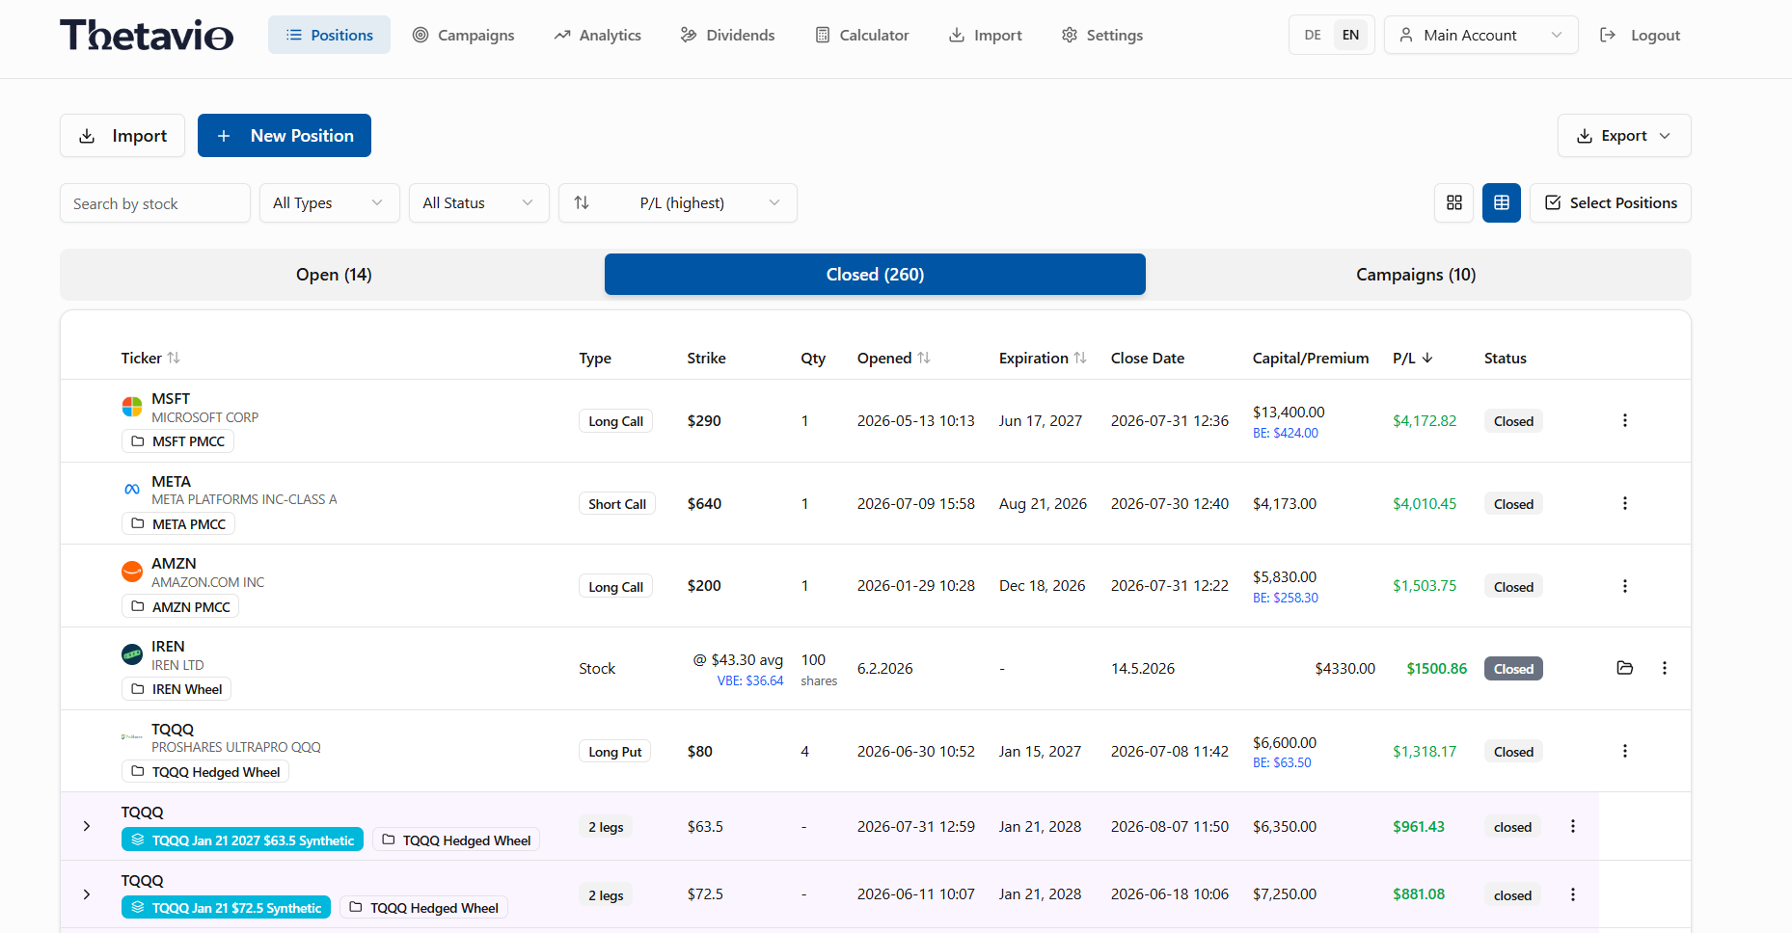Expand TQQQ $63.5 two-leg row
This screenshot has height=933, width=1792.
coord(87,826)
